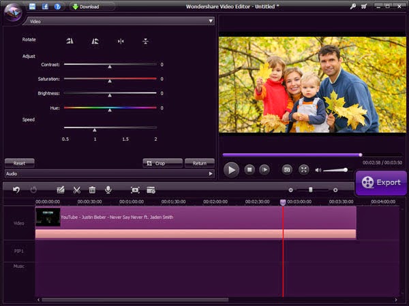Image resolution: width=409 pixels, height=306 pixels.
Task: Click the Speed slider handle
Action: [95, 130]
